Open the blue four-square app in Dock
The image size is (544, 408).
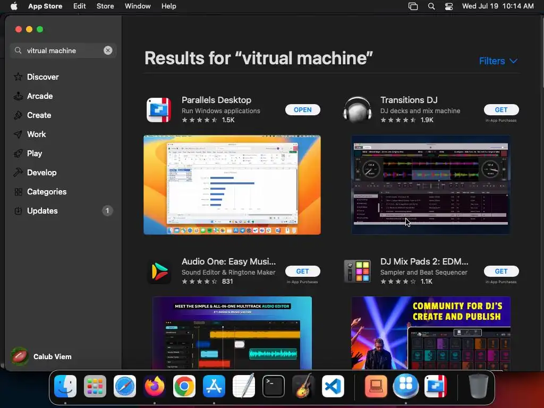tap(405, 386)
